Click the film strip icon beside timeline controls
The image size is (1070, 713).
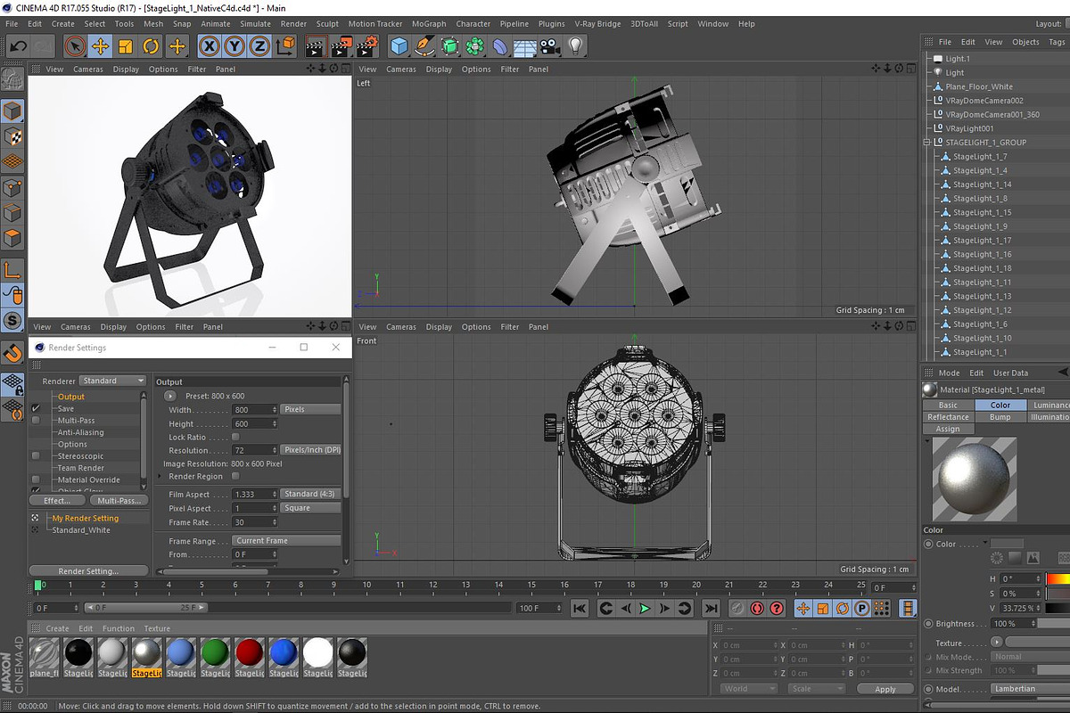pyautogui.click(x=908, y=609)
